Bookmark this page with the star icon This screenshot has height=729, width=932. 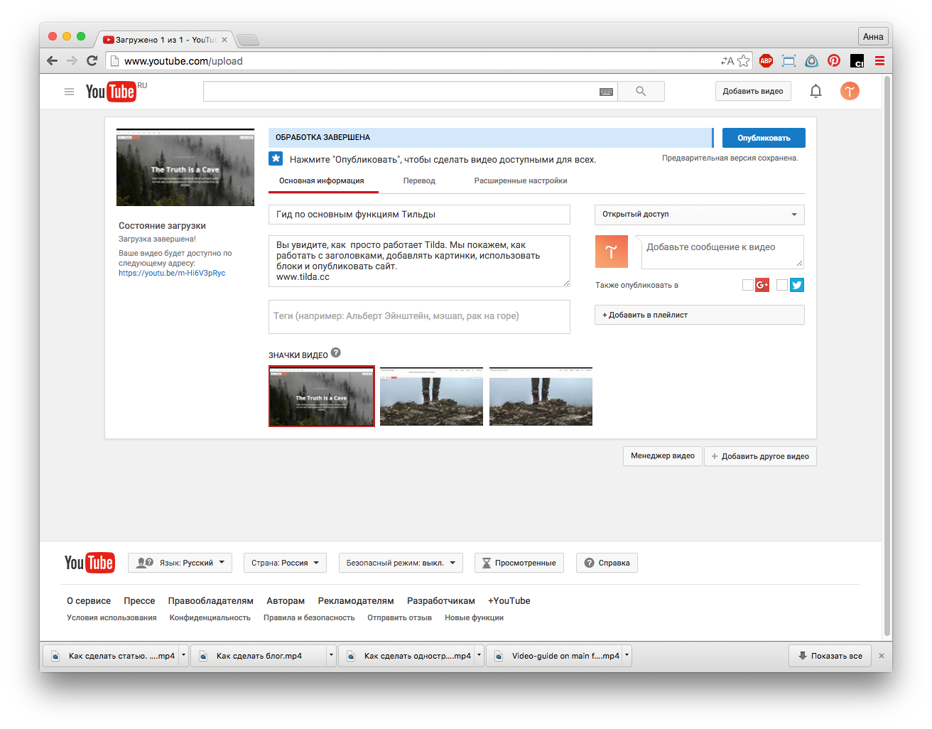pos(744,61)
